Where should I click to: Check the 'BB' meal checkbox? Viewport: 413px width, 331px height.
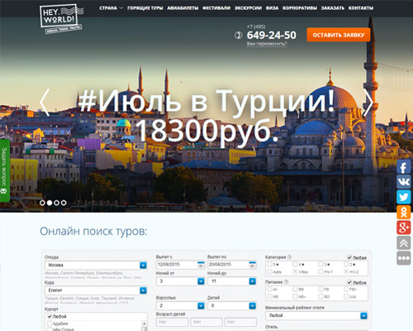[295, 289]
